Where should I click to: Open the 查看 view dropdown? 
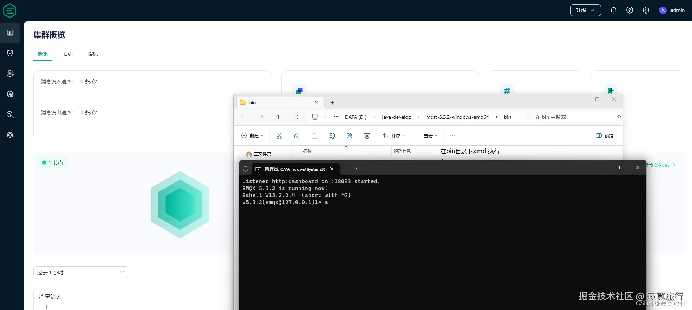[426, 136]
